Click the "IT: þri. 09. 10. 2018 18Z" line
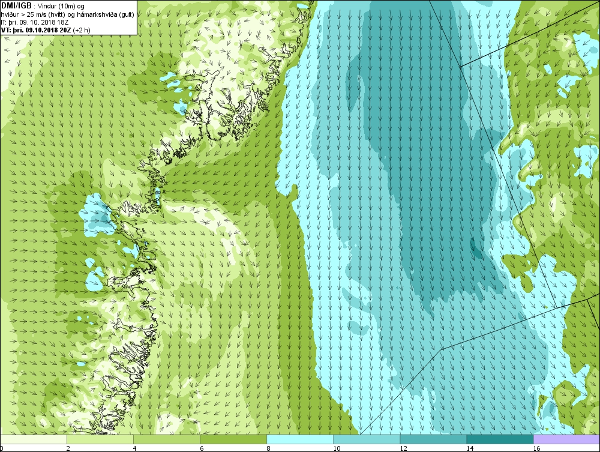The height and width of the screenshot is (452, 600). pyautogui.click(x=35, y=22)
